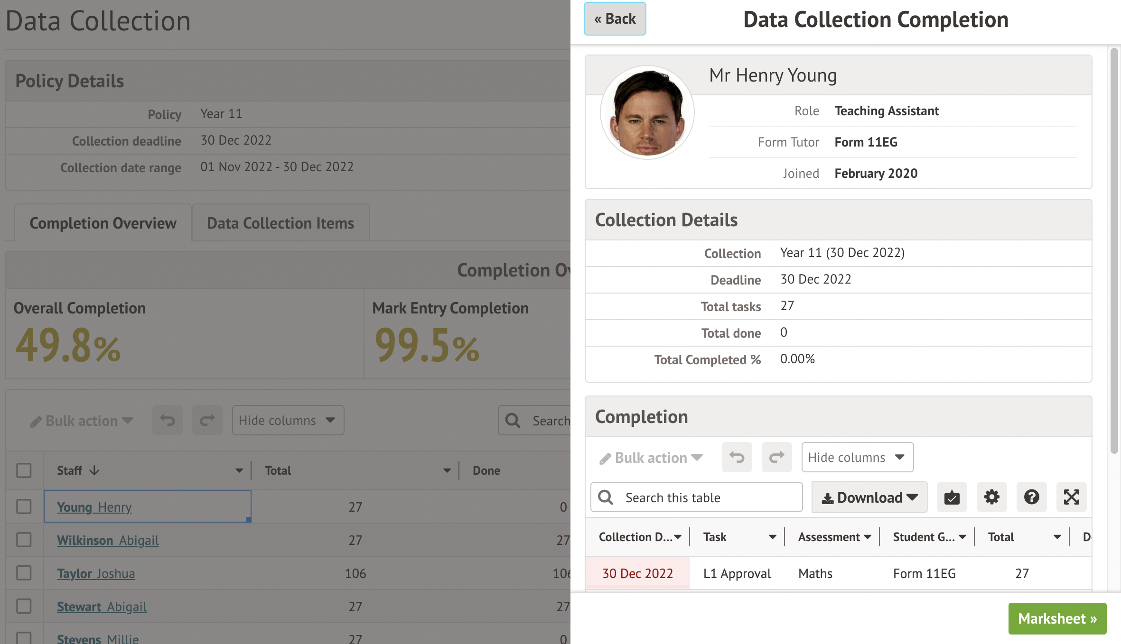1121x644 pixels.
Task: Click the undo icon on Data Collection page
Action: coord(167,420)
